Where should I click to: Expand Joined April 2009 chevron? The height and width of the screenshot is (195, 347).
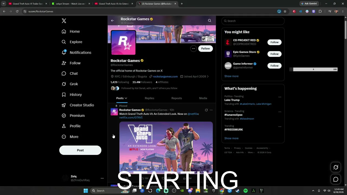[208, 77]
